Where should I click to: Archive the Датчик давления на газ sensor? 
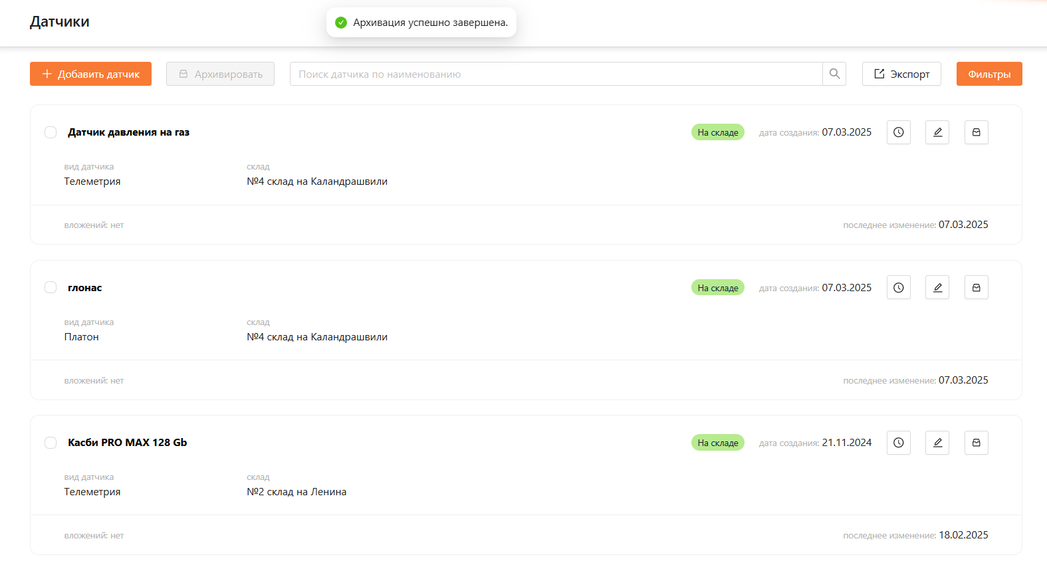pos(976,132)
